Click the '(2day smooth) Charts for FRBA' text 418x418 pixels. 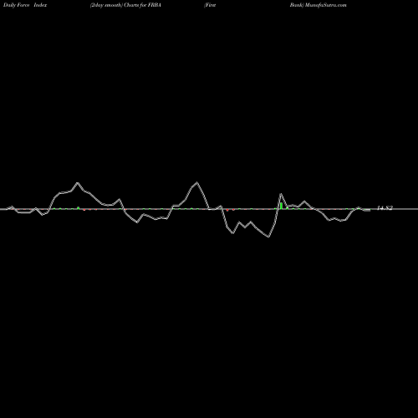pyautogui.click(x=125, y=5)
